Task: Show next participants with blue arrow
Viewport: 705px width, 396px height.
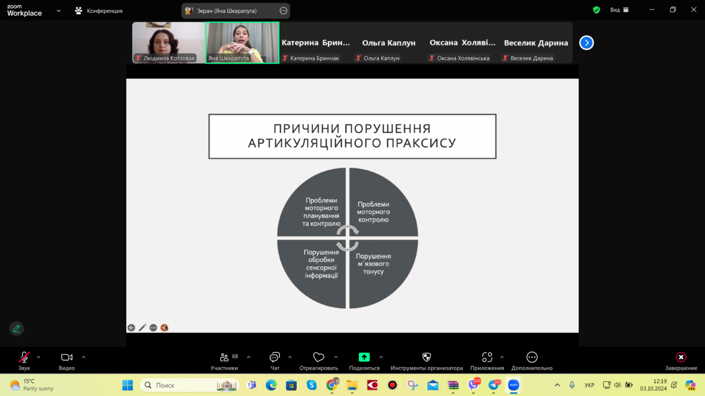Action: 586,43
